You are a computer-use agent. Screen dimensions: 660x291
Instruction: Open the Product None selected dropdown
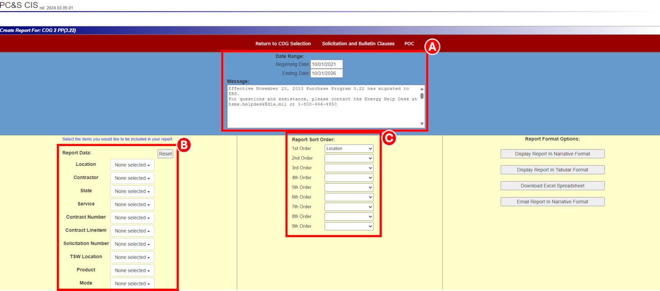[x=132, y=270]
